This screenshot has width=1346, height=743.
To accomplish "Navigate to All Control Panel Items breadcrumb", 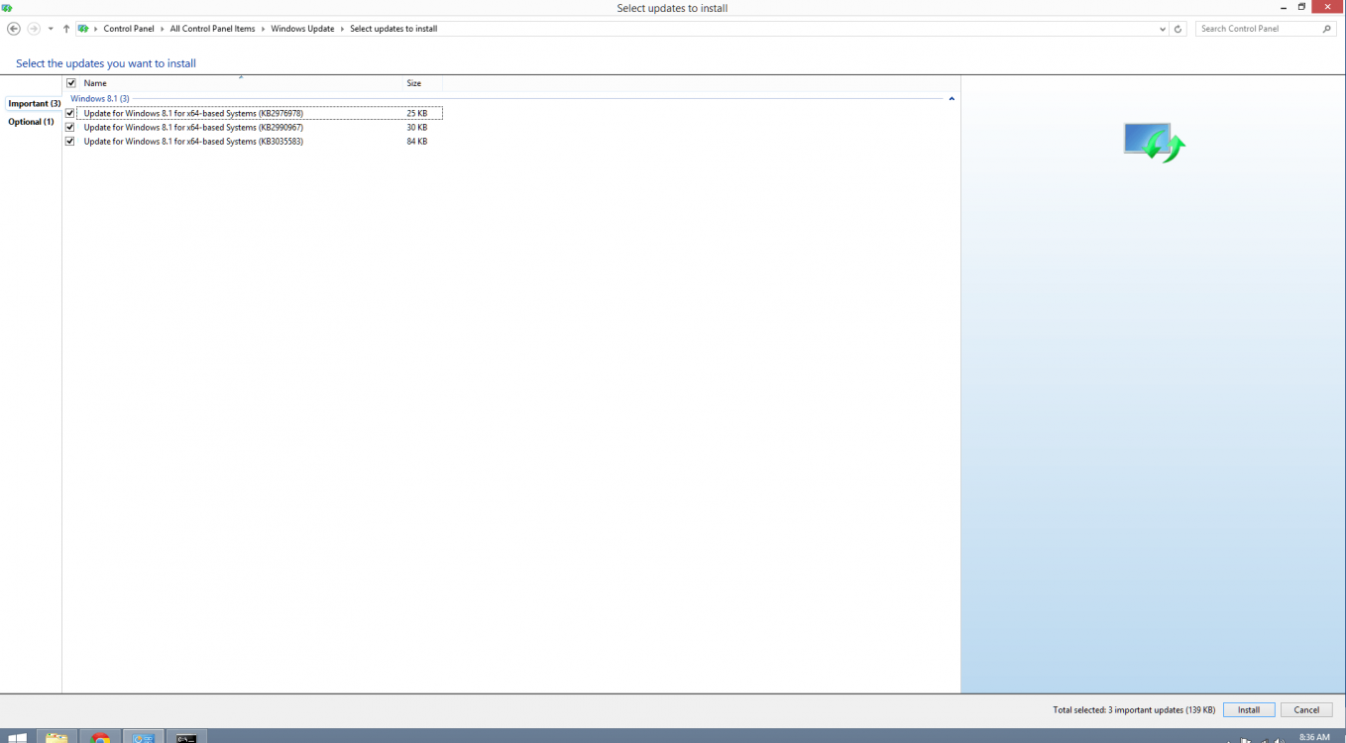I will [212, 29].
